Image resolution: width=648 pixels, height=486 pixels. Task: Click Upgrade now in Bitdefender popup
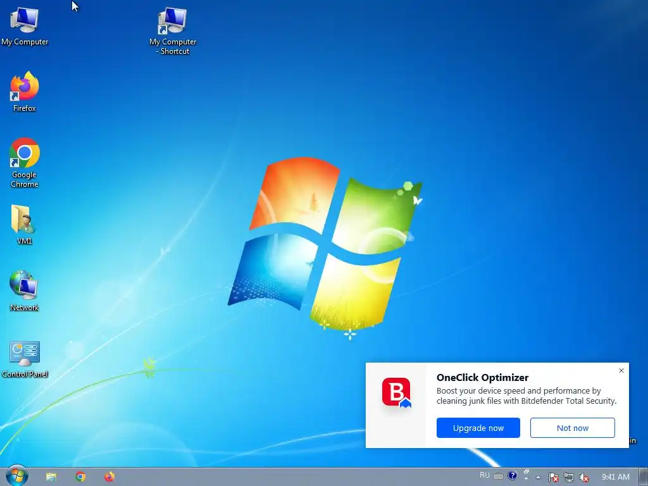pyautogui.click(x=478, y=428)
